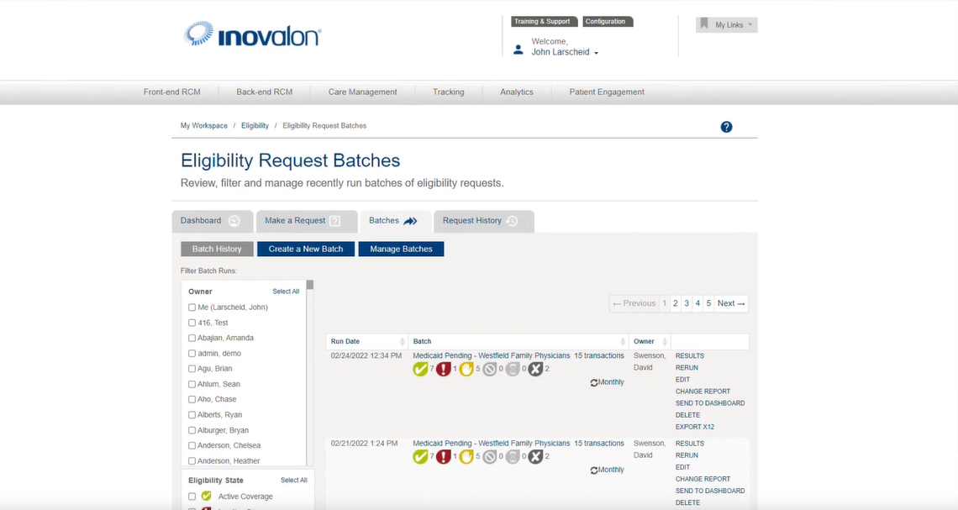Open the Analytics menu
Viewport: 958px width, 510px height.
tap(516, 92)
